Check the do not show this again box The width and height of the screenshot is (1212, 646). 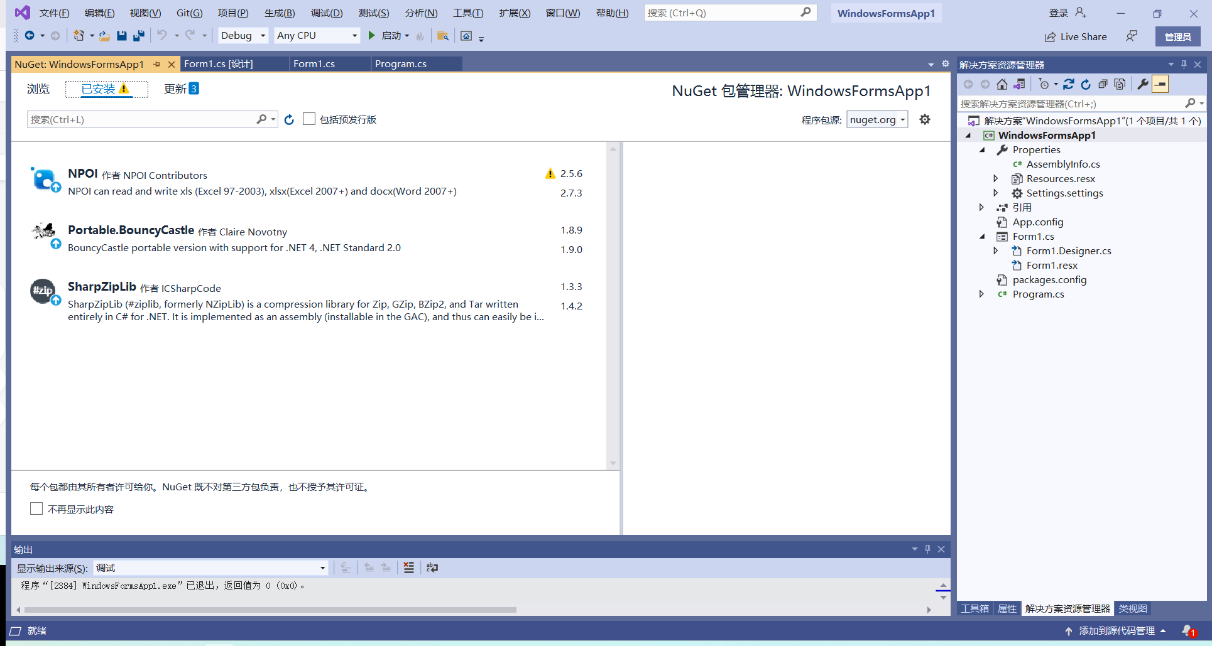(x=36, y=509)
